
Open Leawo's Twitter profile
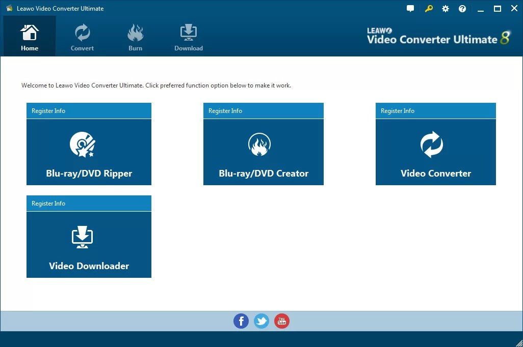[261, 321]
